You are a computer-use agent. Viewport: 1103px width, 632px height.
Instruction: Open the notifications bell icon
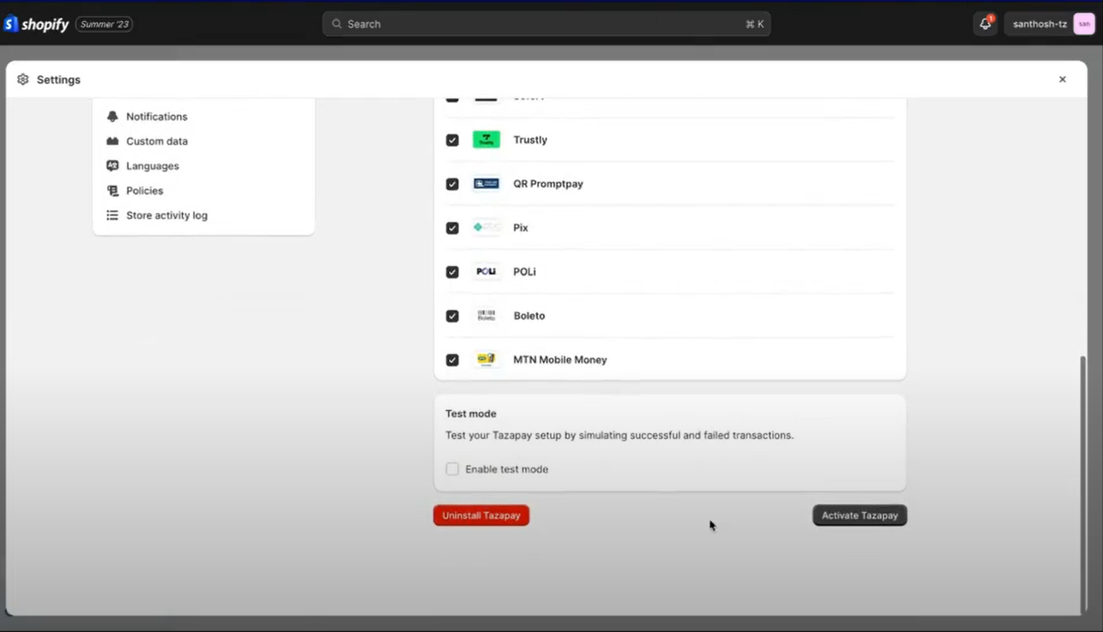(x=986, y=24)
